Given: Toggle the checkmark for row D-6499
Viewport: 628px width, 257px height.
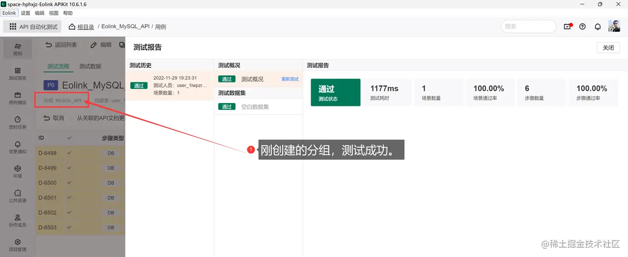Looking at the screenshot, I should 69,168.
